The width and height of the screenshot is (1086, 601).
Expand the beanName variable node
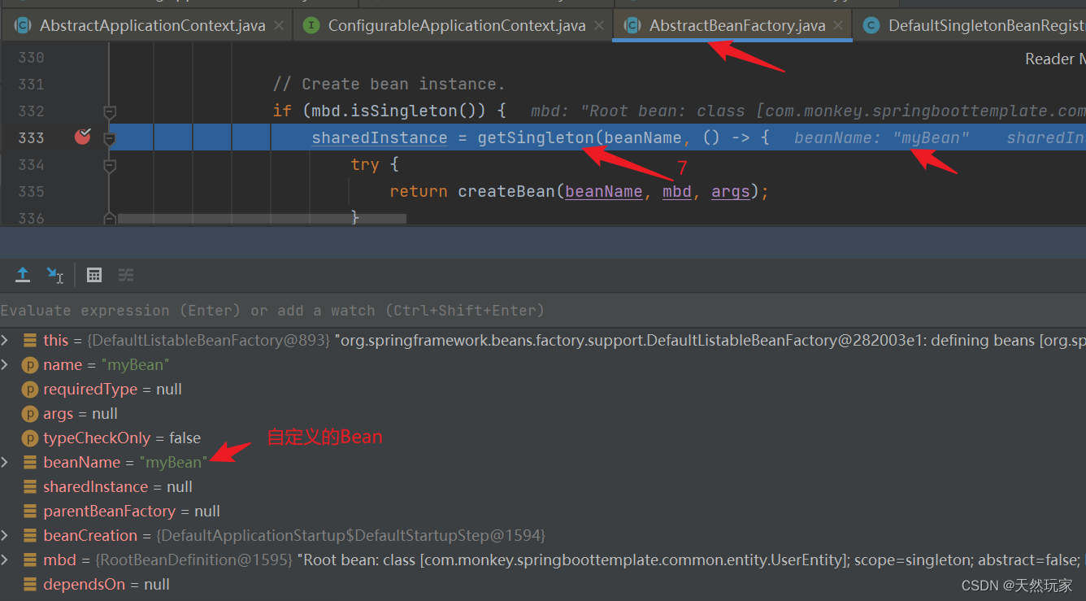click(x=6, y=462)
